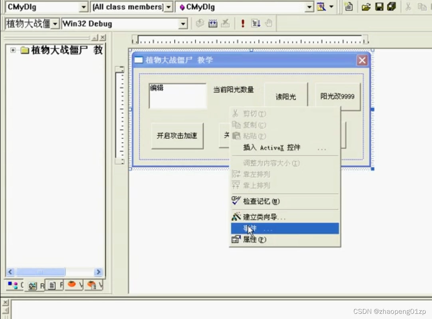Image resolution: width=432 pixels, height=319 pixels.
Task: Switch to the FileView workspace tab
Action: point(55,285)
